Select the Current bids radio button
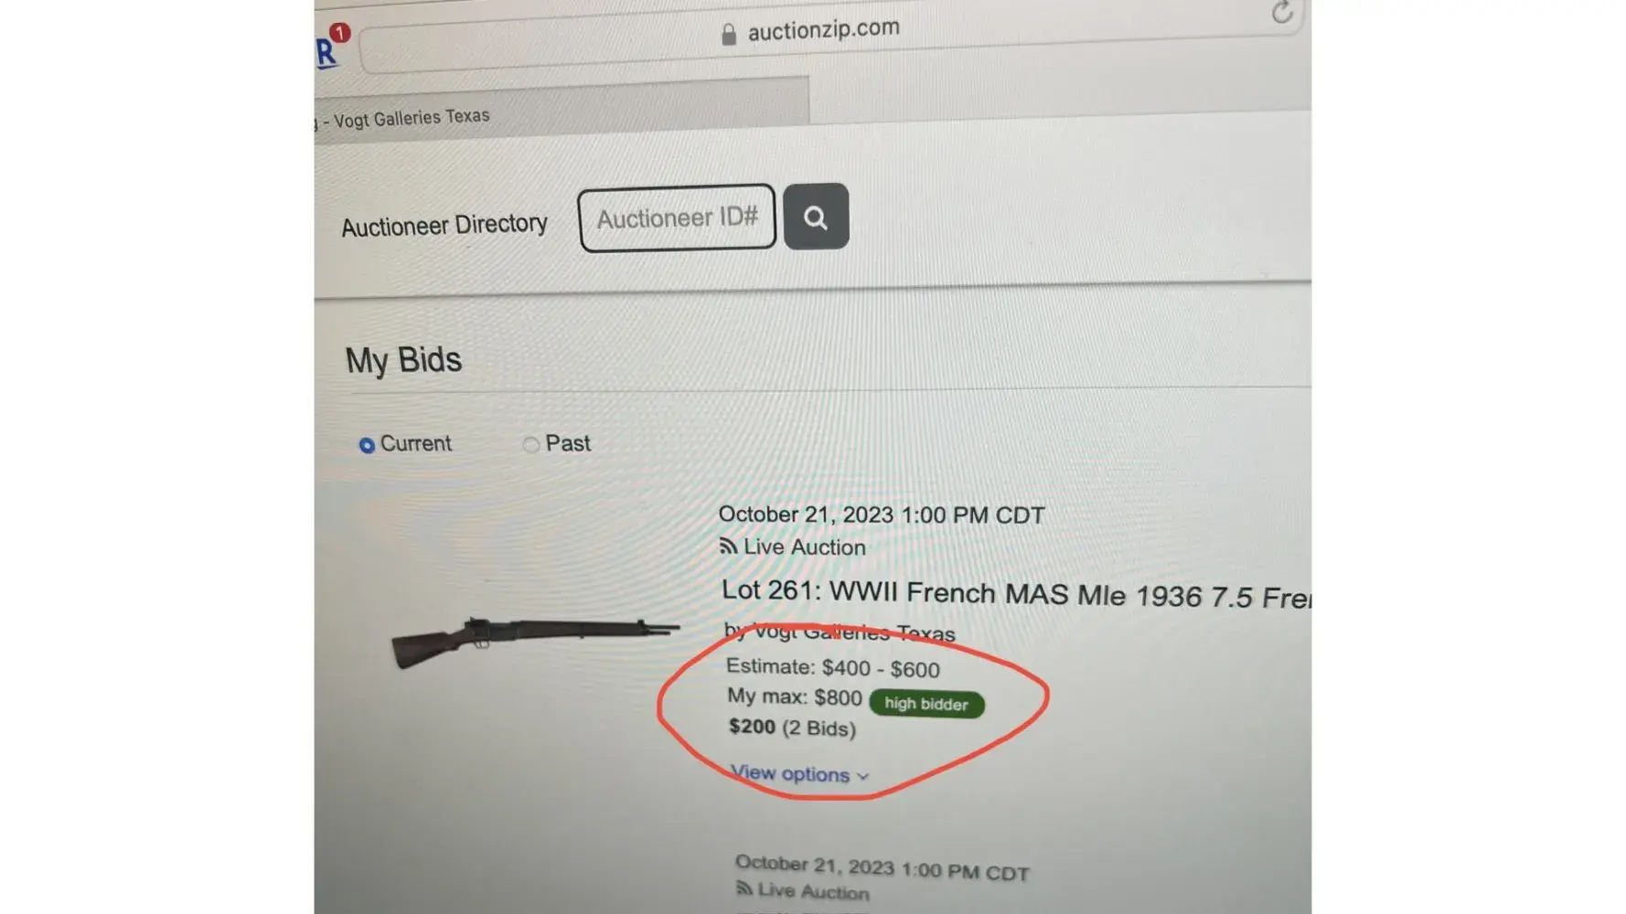The height and width of the screenshot is (914, 1626). tap(367, 445)
